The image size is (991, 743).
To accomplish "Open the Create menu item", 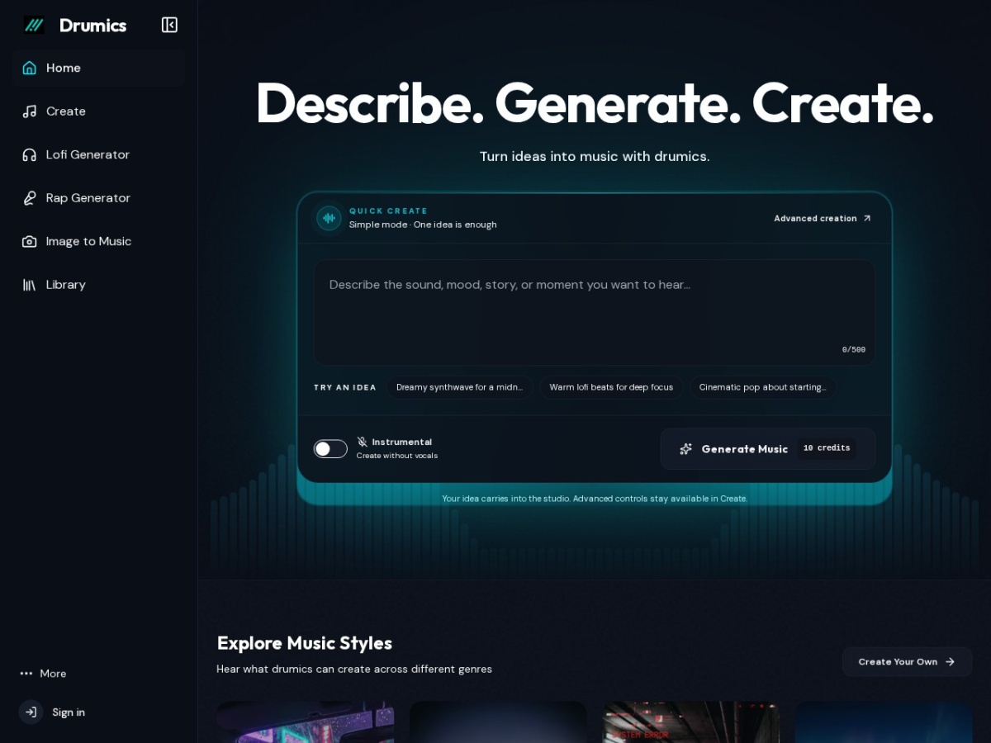I will 98,111.
